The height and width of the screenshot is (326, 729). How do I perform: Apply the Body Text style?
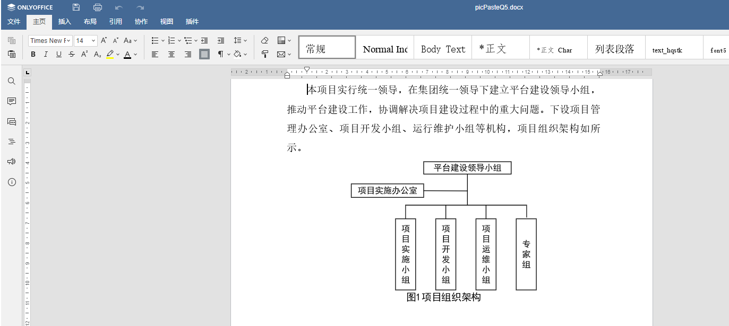[x=443, y=47]
